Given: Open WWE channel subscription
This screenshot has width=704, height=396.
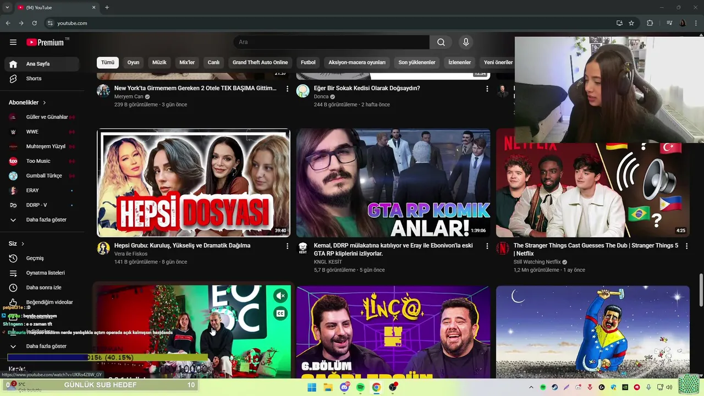Looking at the screenshot, I should [41, 132].
